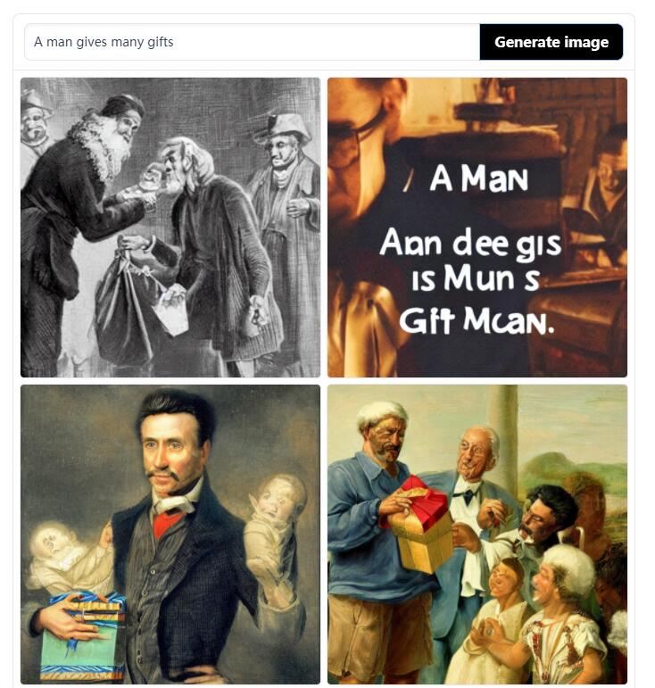Screen dimensions: 655x688
Task: Click the "is Mun s" text line
Action: 476,279
